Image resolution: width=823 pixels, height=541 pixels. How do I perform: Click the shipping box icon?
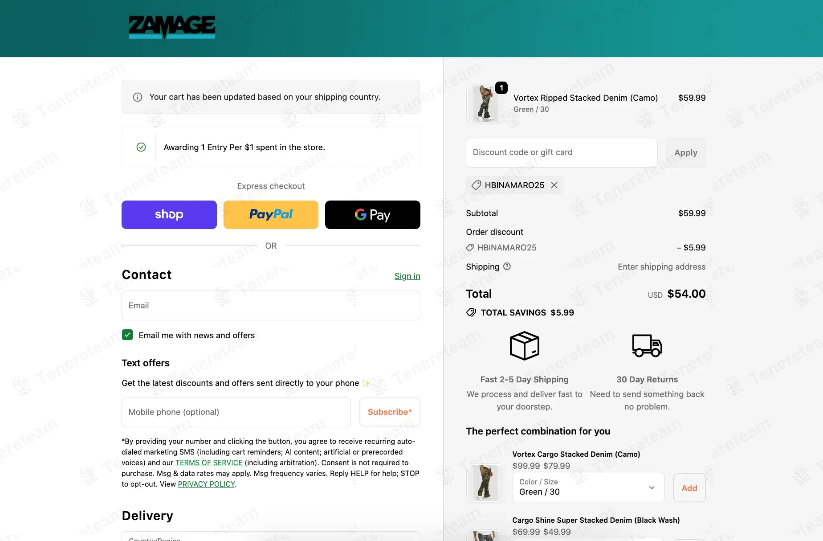[x=525, y=345]
